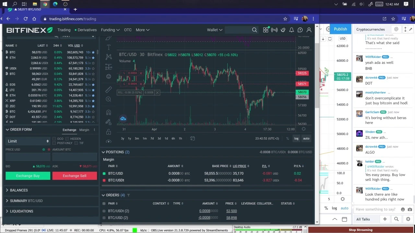Viewport: 415px width, 233px height.
Task: Toggle stay-in-drawing-mode pencil lock icon
Action: tap(109, 122)
